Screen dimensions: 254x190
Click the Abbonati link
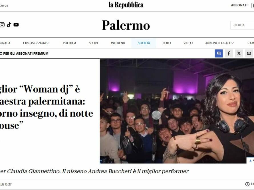(x=239, y=5)
